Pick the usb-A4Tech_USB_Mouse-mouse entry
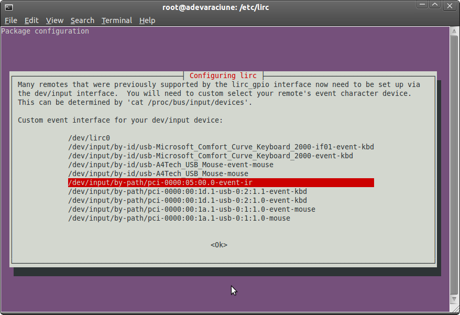The width and height of the screenshot is (460, 315). 158,173
